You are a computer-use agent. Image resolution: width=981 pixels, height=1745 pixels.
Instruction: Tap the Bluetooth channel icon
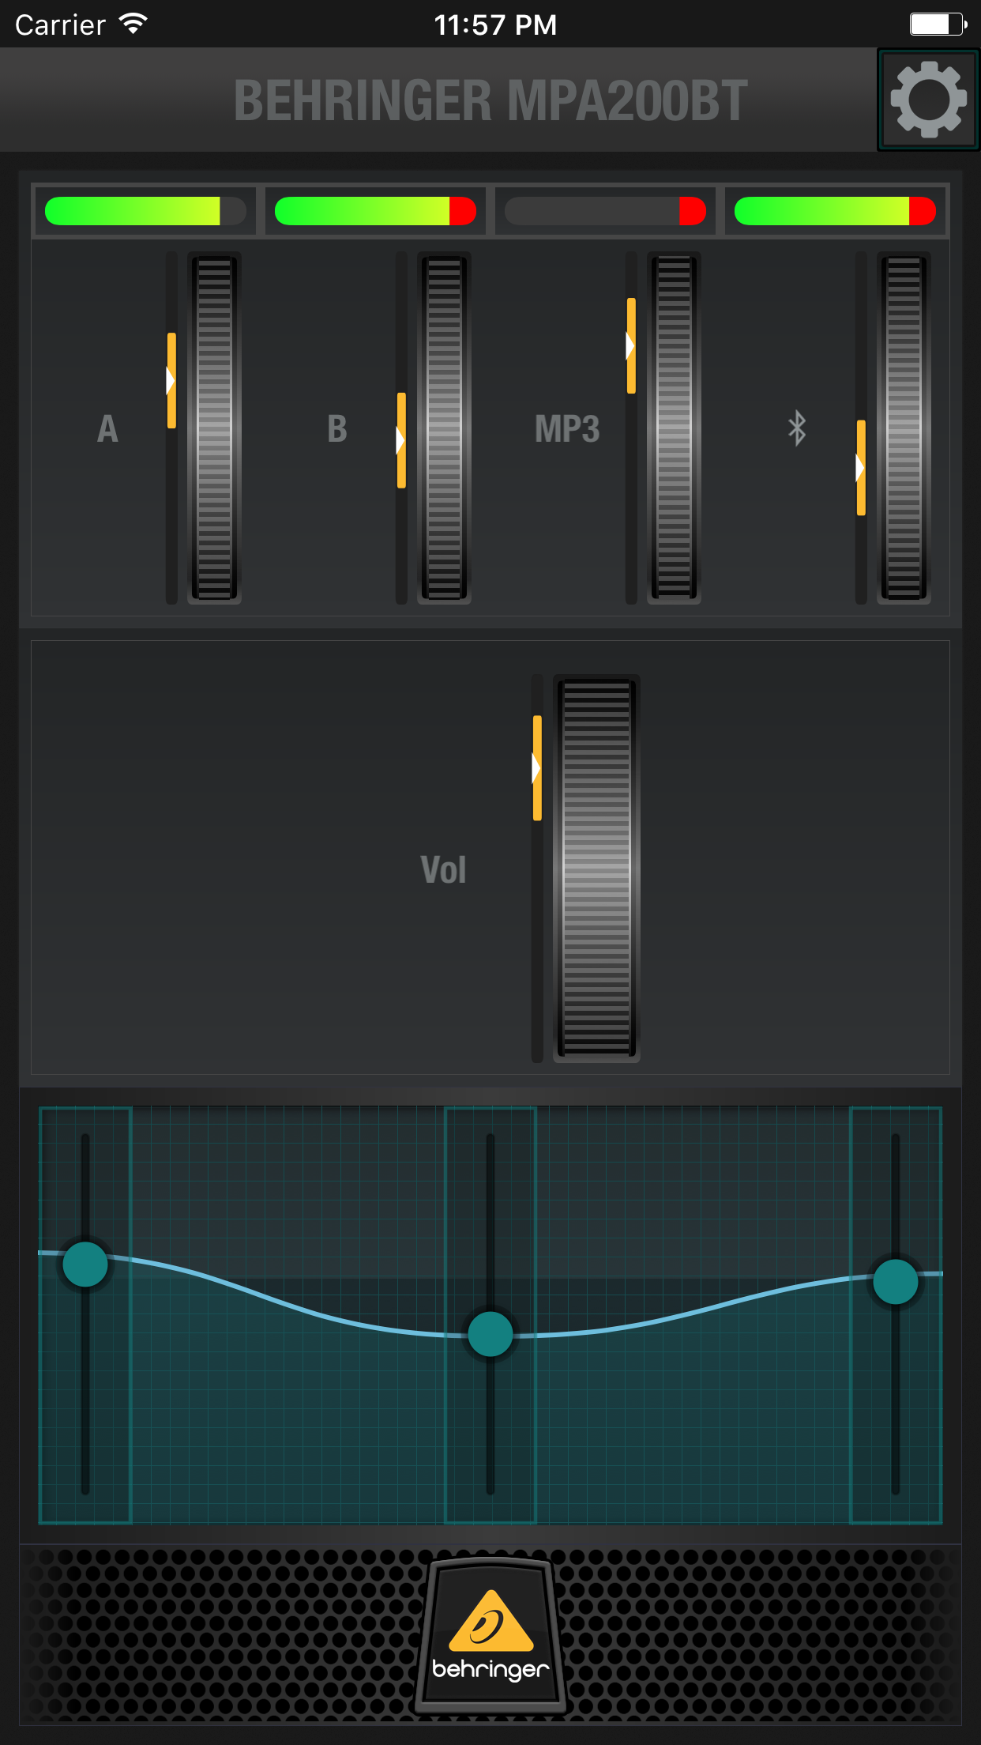[x=797, y=428]
